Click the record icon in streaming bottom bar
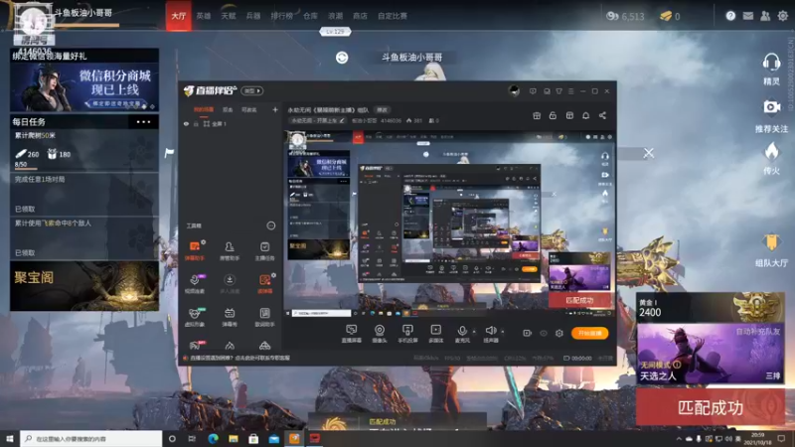The width and height of the screenshot is (795, 447). click(528, 333)
